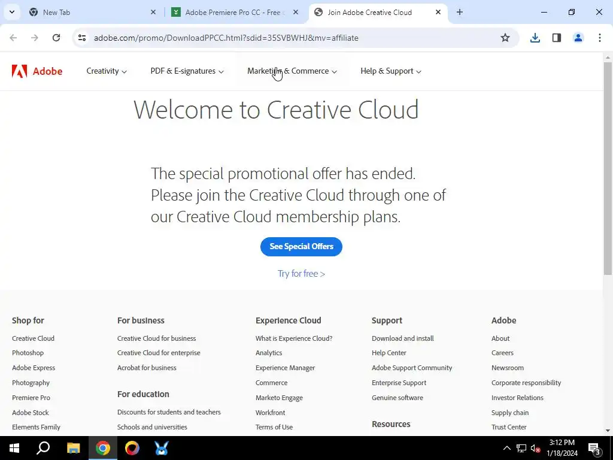This screenshot has height=460, width=613.
Task: Reload the page with the refresh icon
Action: point(56,38)
